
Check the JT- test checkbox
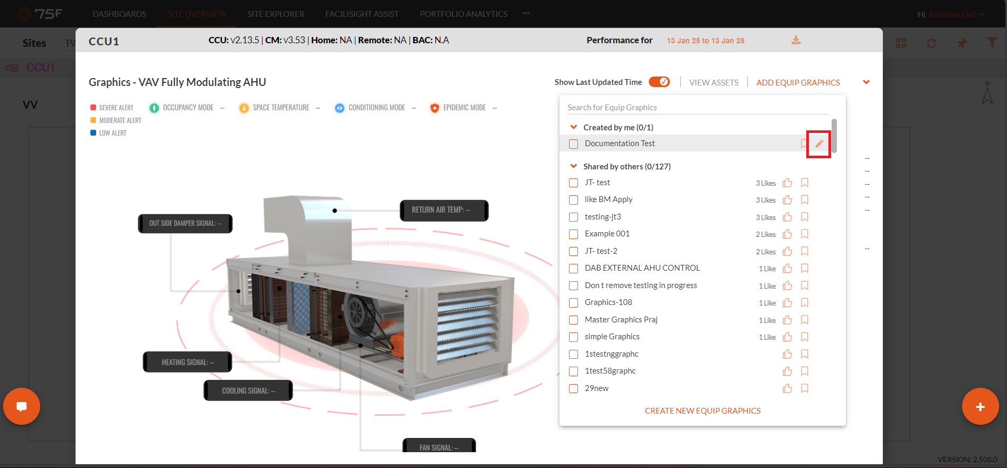(573, 183)
